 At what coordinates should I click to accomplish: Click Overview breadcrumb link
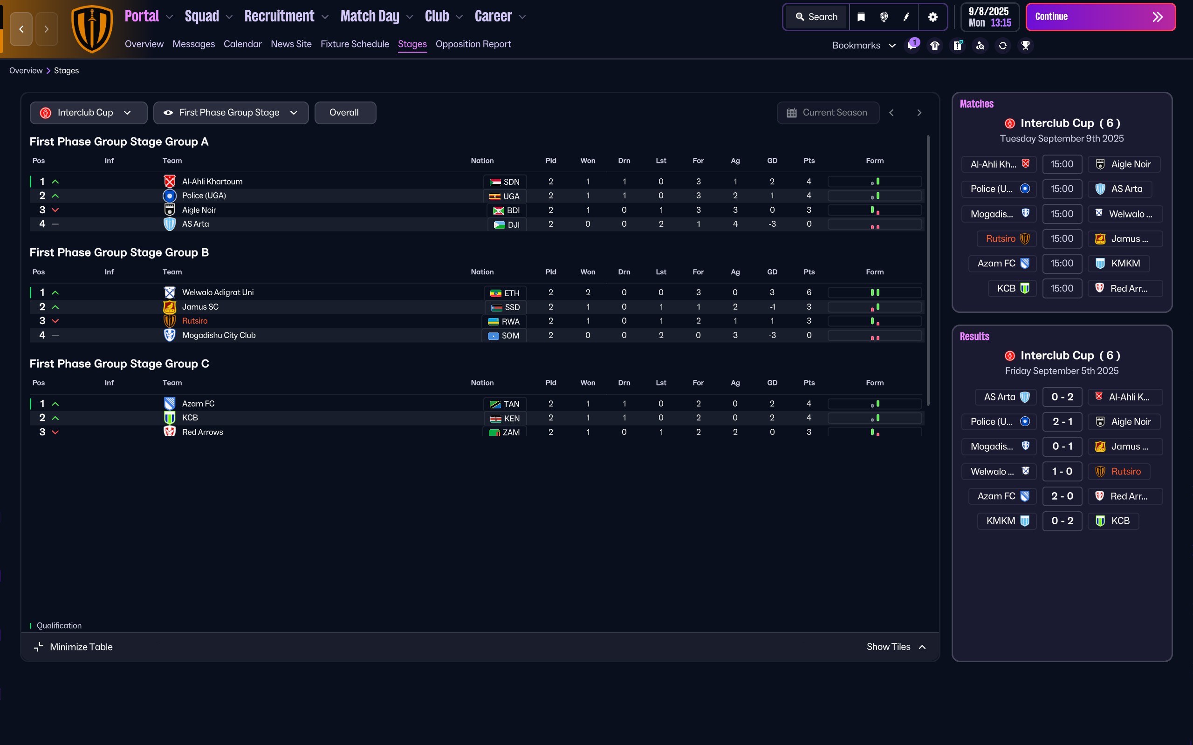click(x=26, y=70)
